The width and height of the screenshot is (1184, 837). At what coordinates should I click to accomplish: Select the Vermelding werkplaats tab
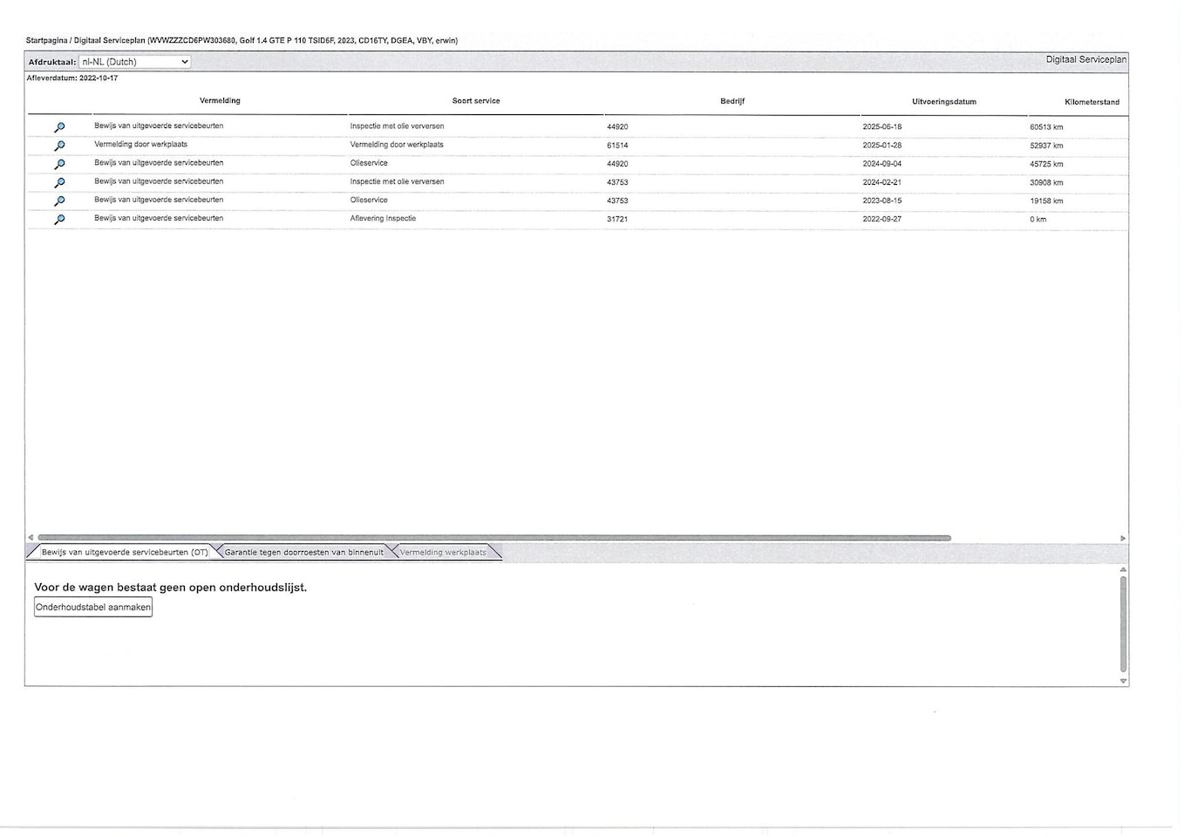point(443,553)
